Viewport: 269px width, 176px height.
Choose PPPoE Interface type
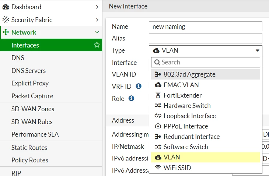[x=206, y=126]
